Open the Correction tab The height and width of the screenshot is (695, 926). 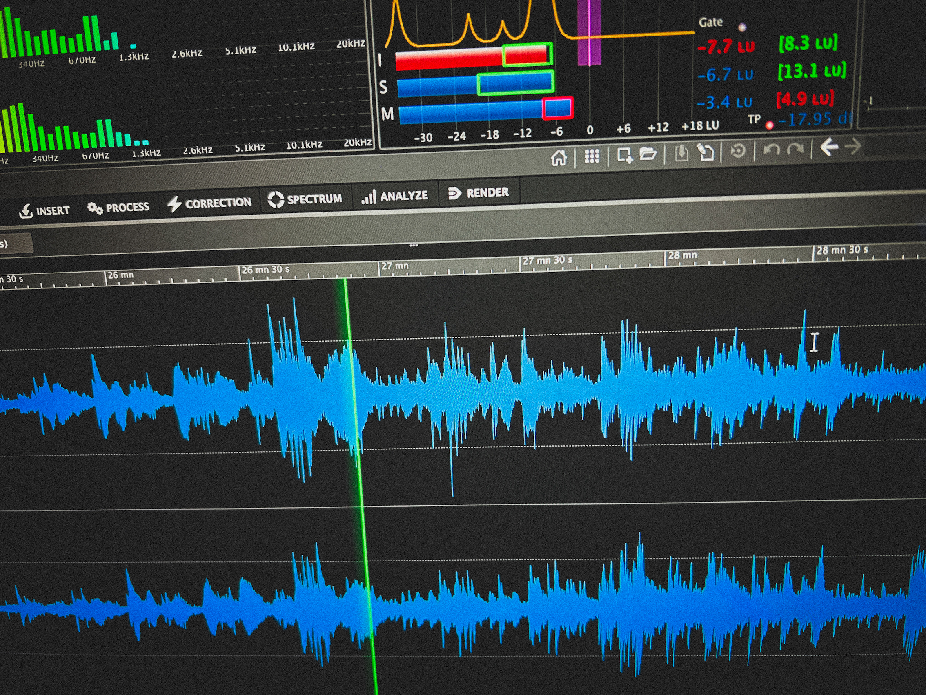point(209,203)
